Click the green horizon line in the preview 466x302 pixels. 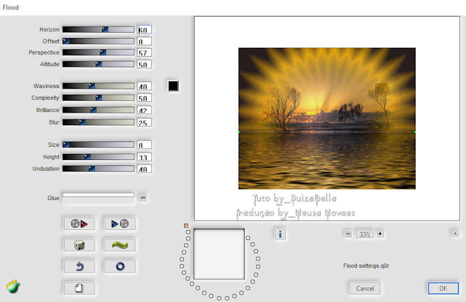(x=327, y=132)
